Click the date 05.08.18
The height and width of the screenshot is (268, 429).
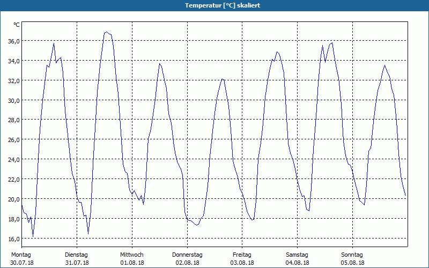coord(353,263)
